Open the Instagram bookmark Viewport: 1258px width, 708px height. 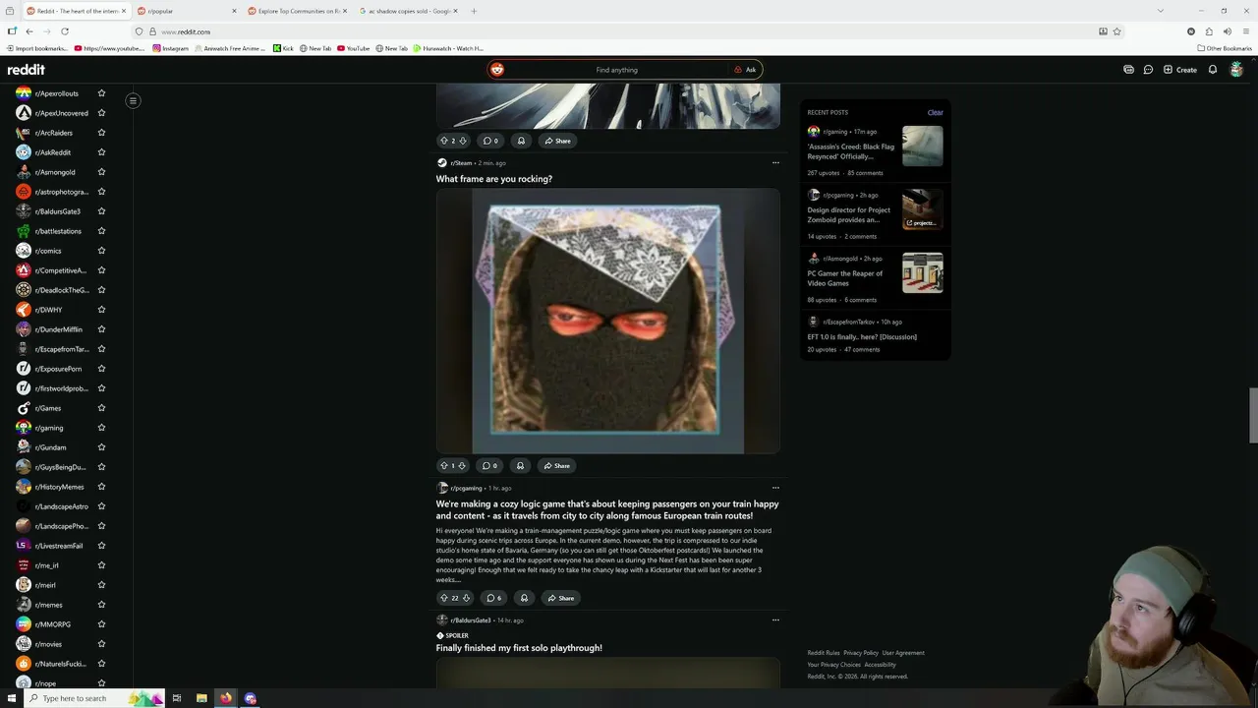tap(170, 48)
